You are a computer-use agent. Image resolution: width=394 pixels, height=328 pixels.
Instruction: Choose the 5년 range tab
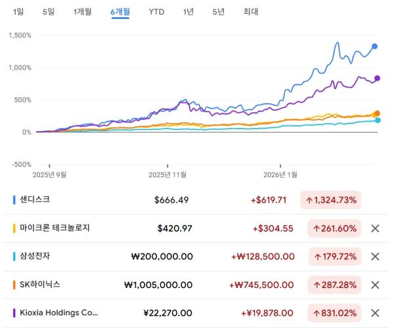point(219,12)
